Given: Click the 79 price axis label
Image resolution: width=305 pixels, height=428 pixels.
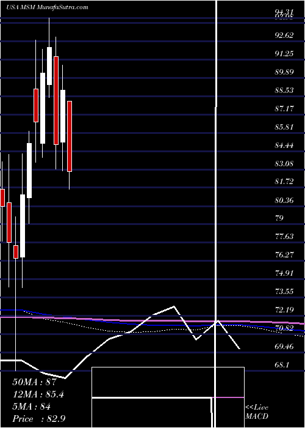Looking at the screenshot, I should tap(279, 218).
